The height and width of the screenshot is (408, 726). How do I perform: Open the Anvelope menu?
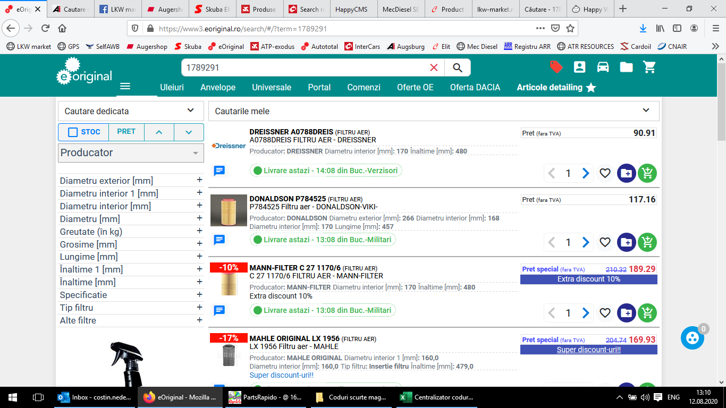tap(218, 87)
